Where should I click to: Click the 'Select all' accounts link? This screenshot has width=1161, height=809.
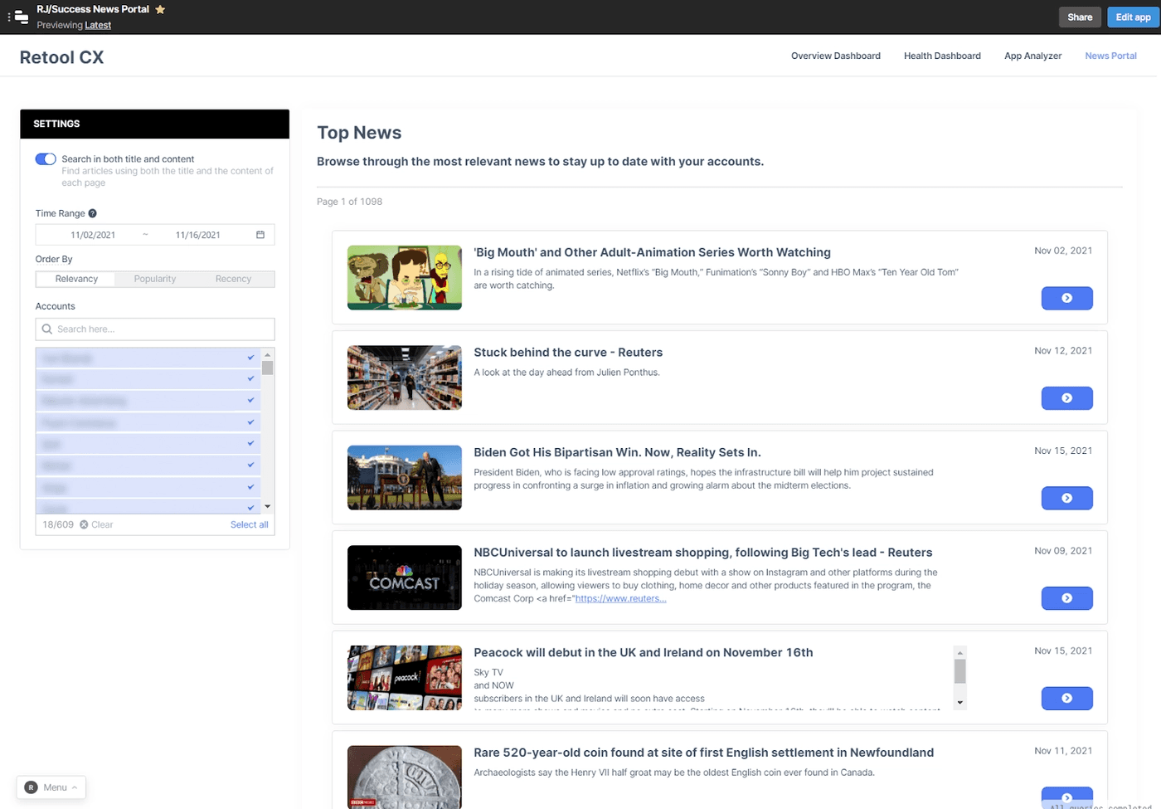[x=250, y=524]
